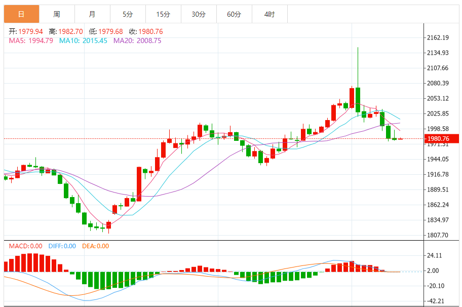
Task: Click the 2080.39 price axis label
Action: point(438,83)
